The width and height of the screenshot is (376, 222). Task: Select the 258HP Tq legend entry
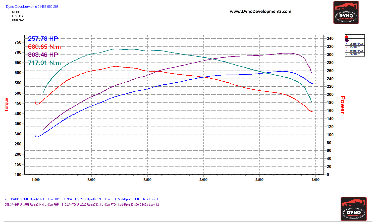(355, 47)
